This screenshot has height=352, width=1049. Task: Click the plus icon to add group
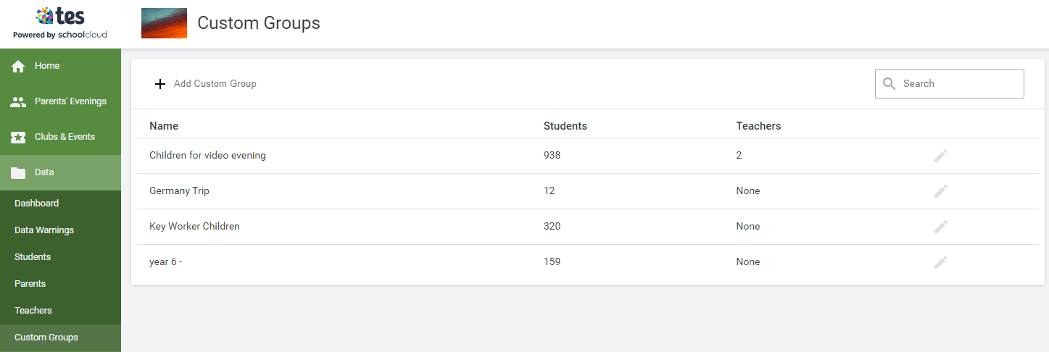click(x=160, y=84)
